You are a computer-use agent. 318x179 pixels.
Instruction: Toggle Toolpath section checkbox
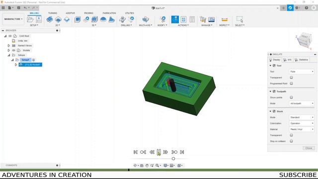(274, 91)
